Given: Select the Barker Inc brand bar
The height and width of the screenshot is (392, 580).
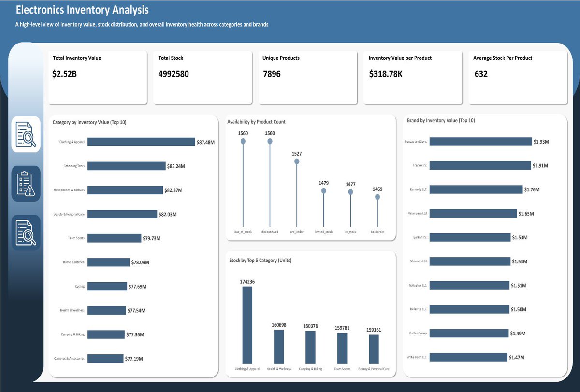Looking at the screenshot, I should (470, 237).
